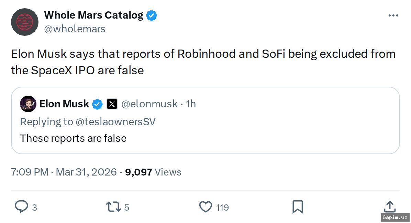Open the @wholemars profile handle
This screenshot has height=223, width=411.
75,29
